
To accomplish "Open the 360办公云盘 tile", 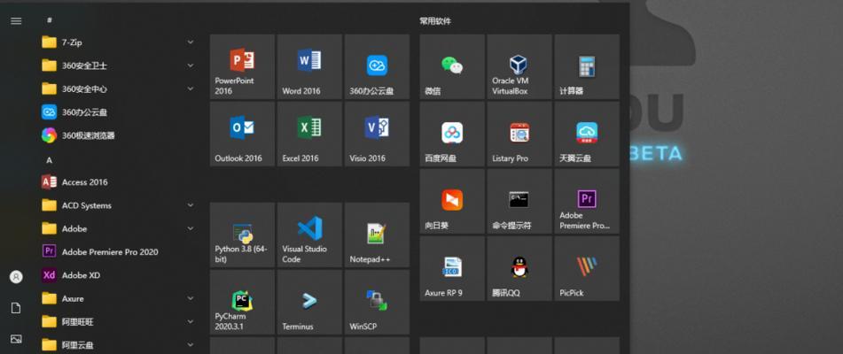I will 377,67.
